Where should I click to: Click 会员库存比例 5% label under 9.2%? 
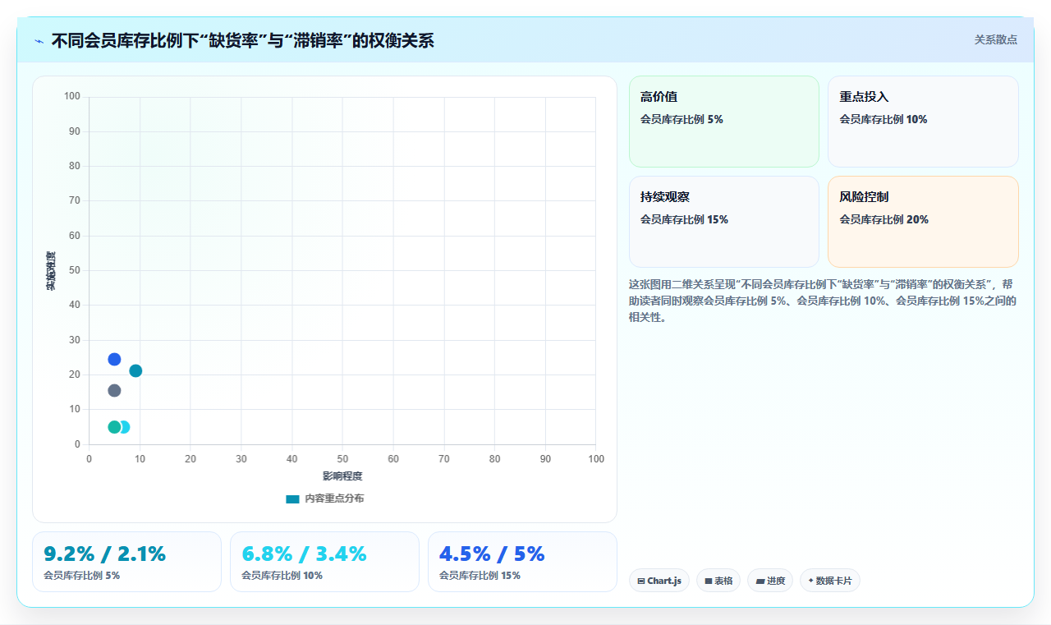[x=81, y=576]
